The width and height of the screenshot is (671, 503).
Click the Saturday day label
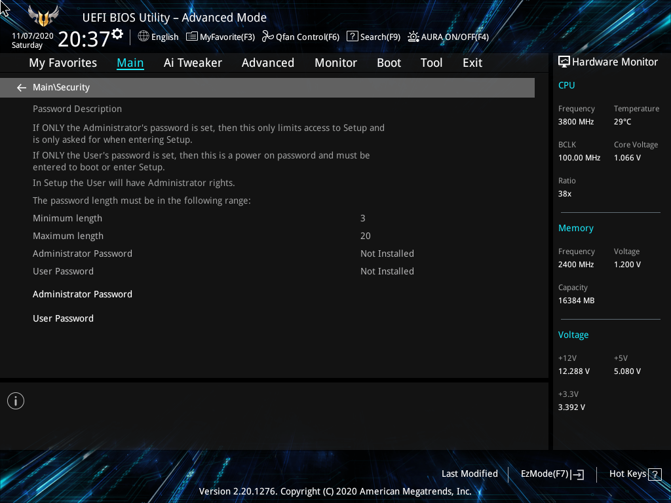pos(27,45)
